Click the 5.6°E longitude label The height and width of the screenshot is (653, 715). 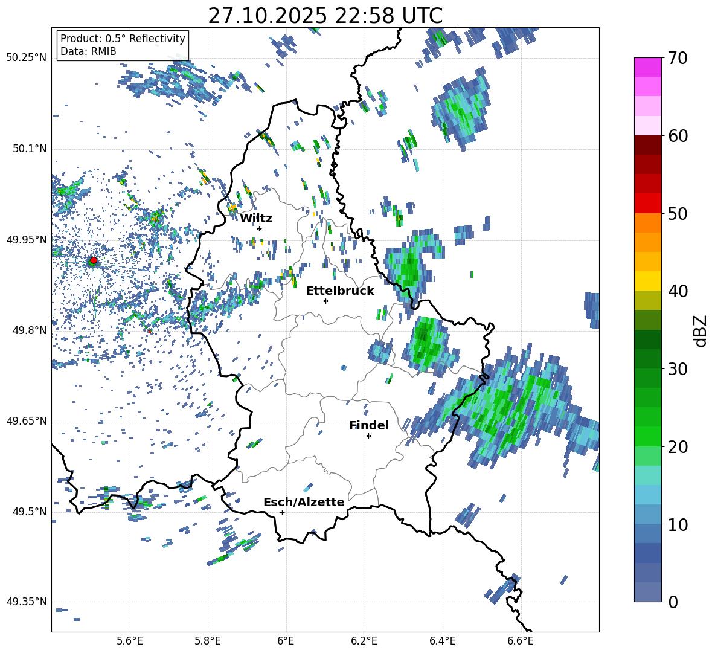(x=130, y=641)
